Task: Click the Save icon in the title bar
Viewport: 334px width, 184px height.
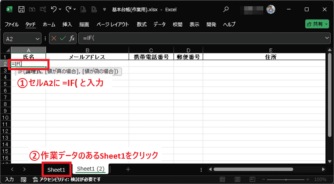Action: click(x=21, y=9)
